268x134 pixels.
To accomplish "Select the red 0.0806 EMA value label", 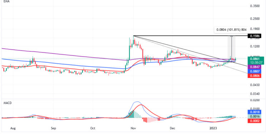I will [255, 76].
